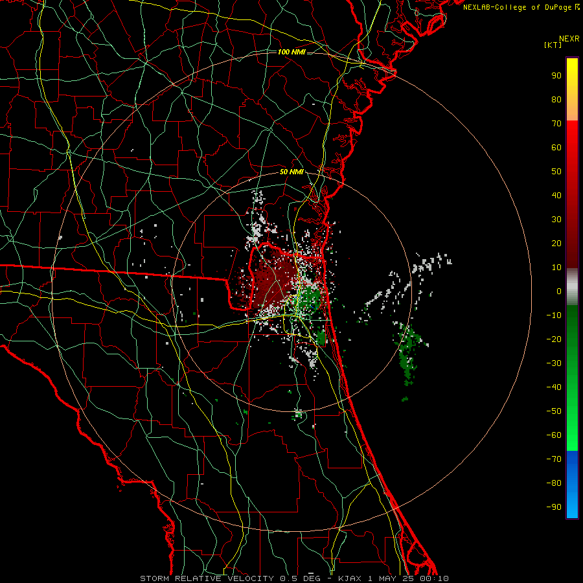The width and height of the screenshot is (583, 583).
Task: Click the 20 value on the velocity scale
Action: [x=556, y=244]
